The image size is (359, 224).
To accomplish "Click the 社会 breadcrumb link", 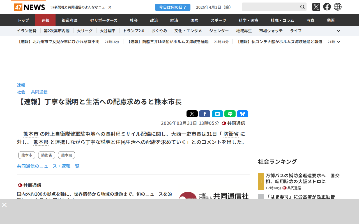I will tap(21, 92).
